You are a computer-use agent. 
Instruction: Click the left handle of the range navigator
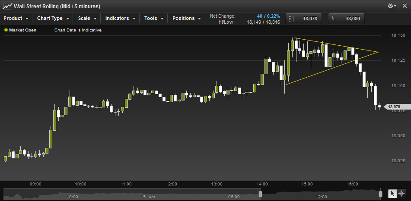click(260, 194)
